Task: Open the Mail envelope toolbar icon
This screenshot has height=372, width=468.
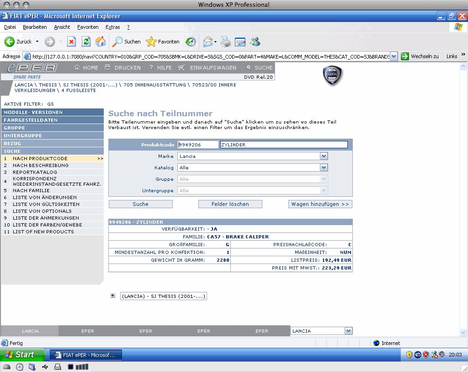Action: coord(208,42)
